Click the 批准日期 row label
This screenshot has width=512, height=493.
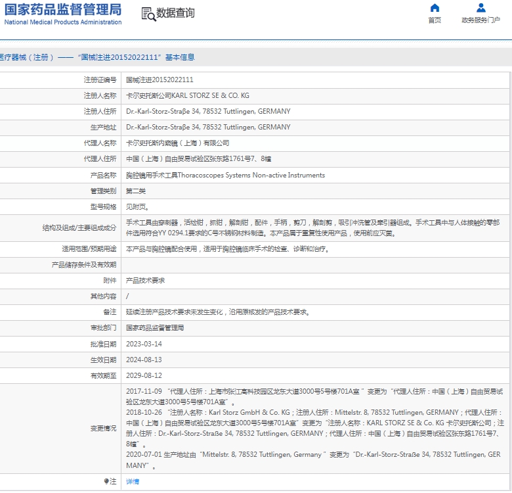[103, 344]
